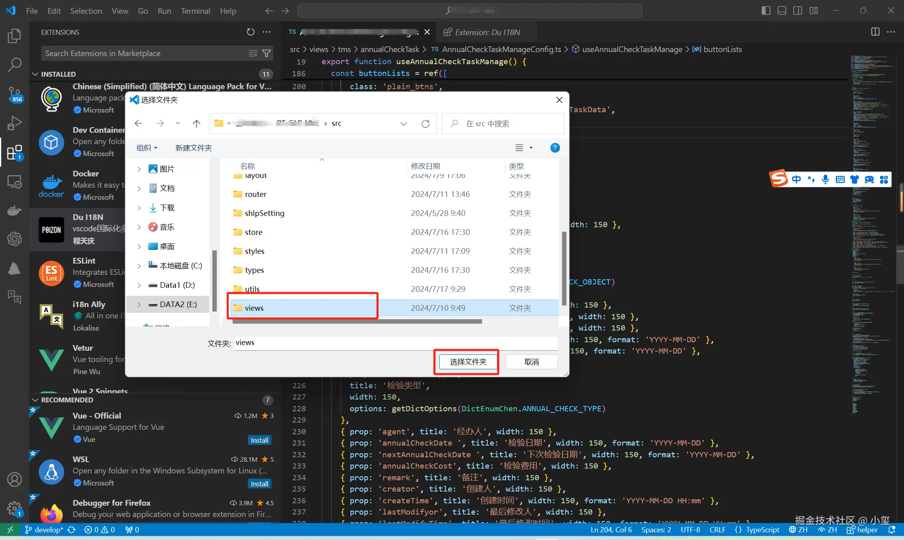Open the Terminal menu
This screenshot has height=540, width=904.
(195, 11)
